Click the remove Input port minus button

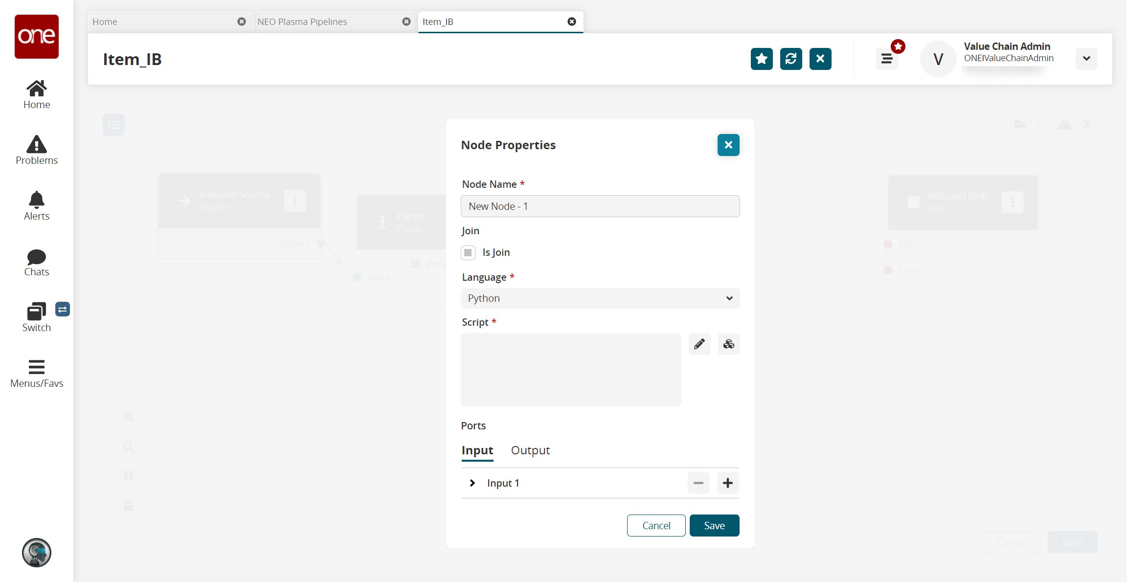click(699, 483)
